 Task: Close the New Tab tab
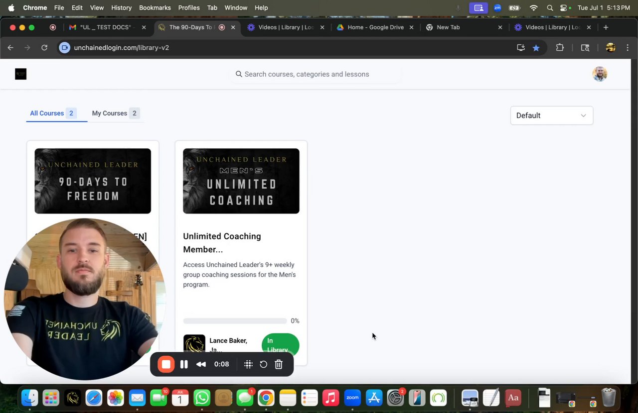click(x=500, y=27)
